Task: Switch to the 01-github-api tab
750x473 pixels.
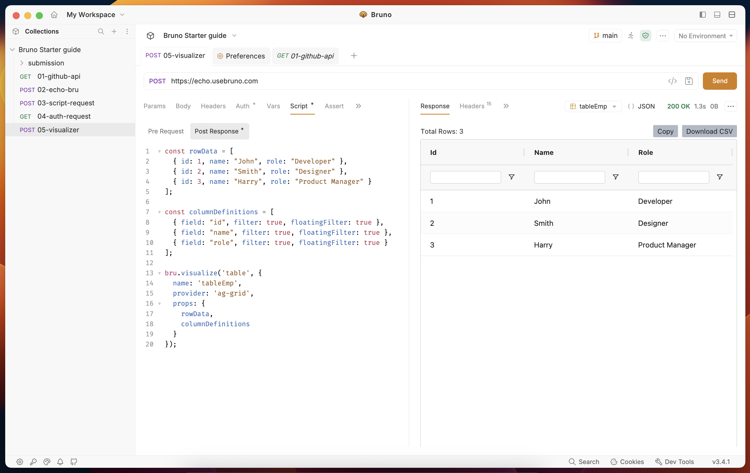Action: (305, 56)
